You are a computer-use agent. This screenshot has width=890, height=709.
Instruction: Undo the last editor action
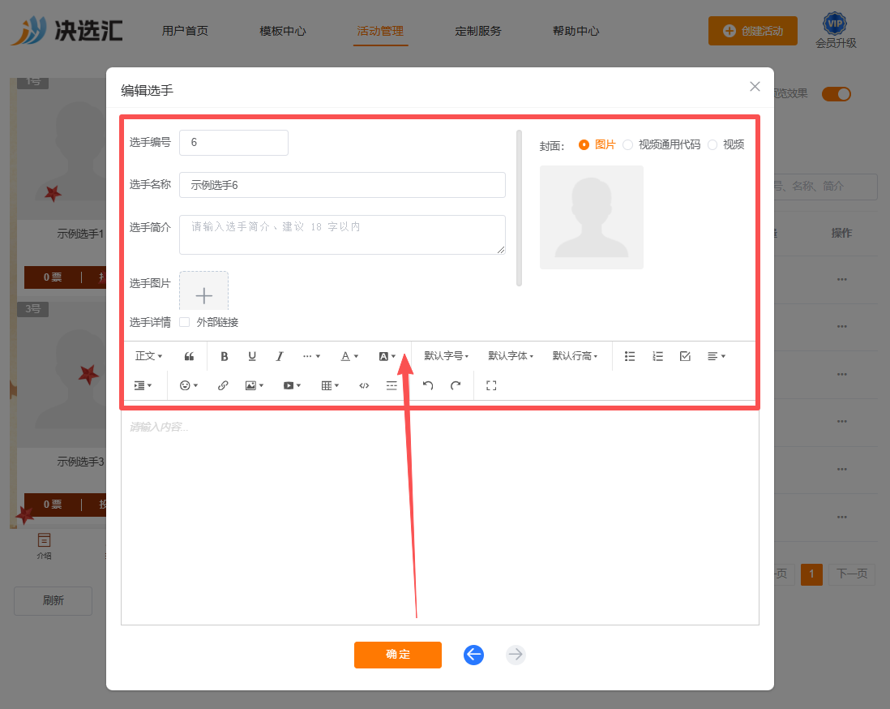tap(428, 386)
